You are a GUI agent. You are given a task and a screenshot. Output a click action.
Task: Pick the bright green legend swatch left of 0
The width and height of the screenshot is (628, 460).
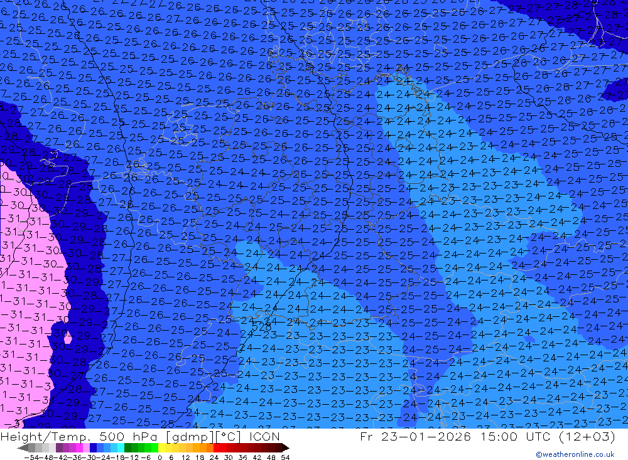(x=155, y=448)
